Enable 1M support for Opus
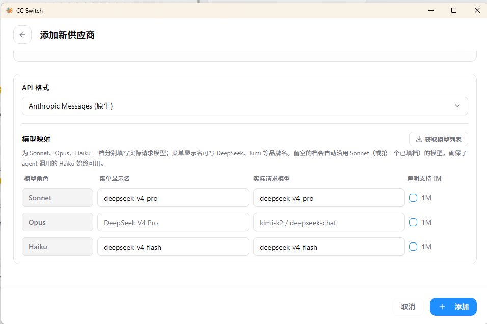 pos(413,222)
